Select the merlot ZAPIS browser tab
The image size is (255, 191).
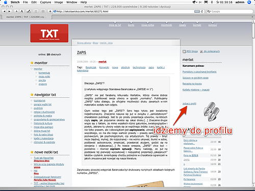pos(27,17)
